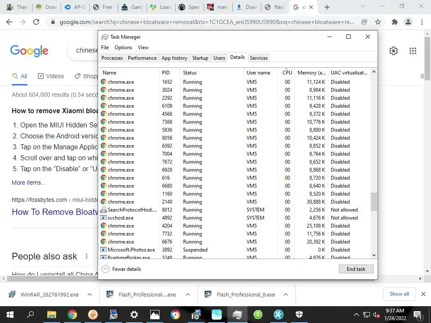Screen dimensions: 431x323
Task: Open the Startup tab
Action: [200, 58]
